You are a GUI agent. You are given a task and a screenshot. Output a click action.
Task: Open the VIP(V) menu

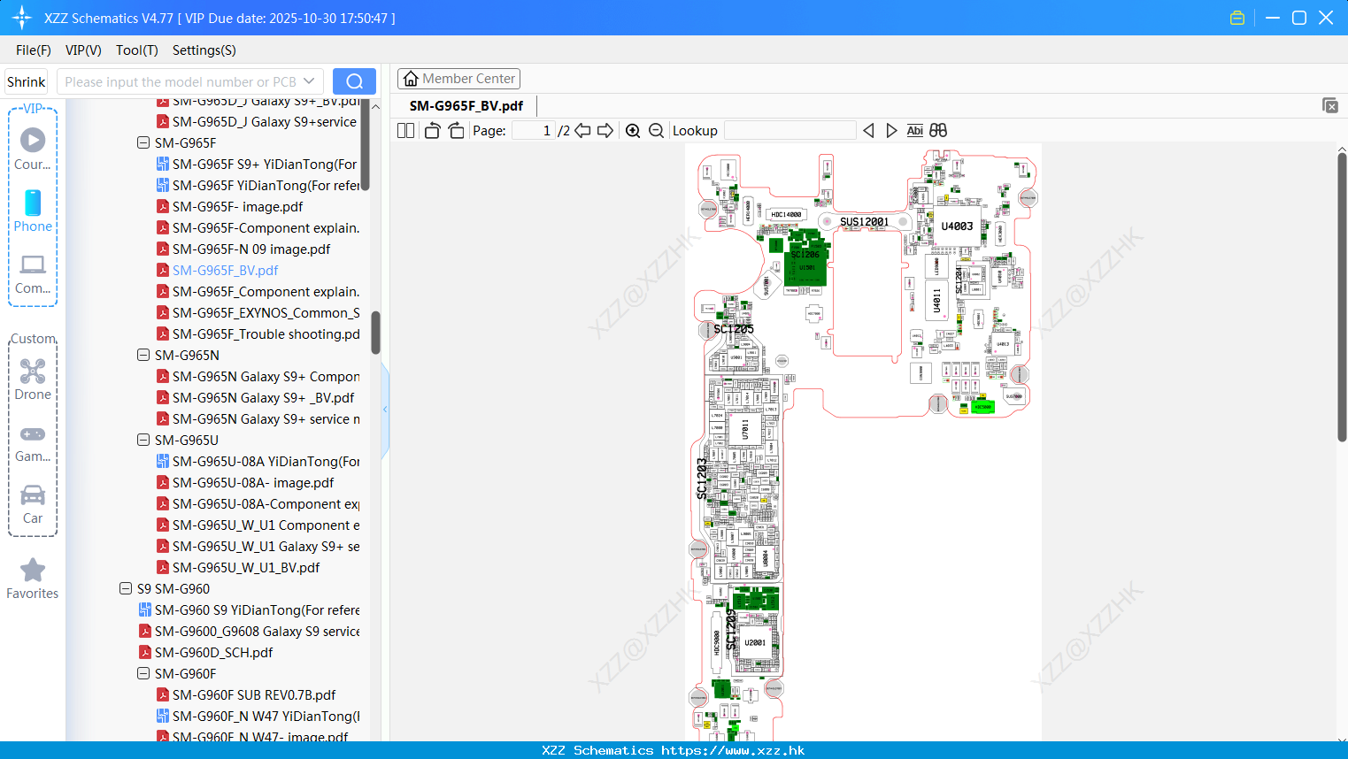(x=83, y=50)
